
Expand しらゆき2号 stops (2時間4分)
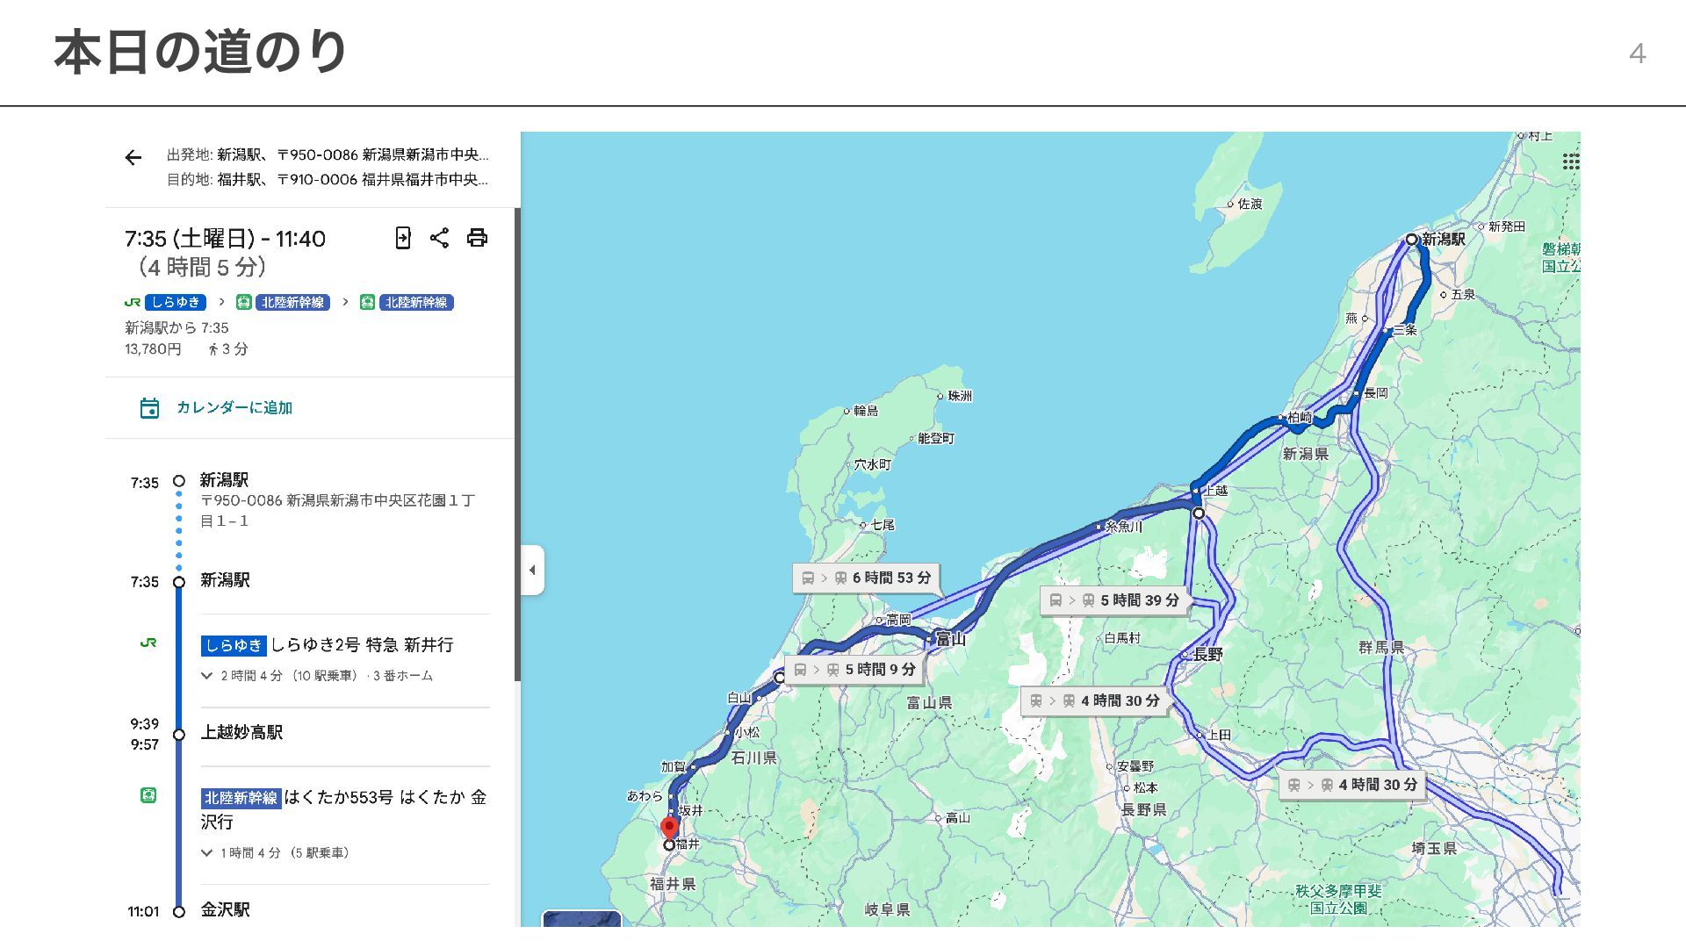click(x=207, y=676)
